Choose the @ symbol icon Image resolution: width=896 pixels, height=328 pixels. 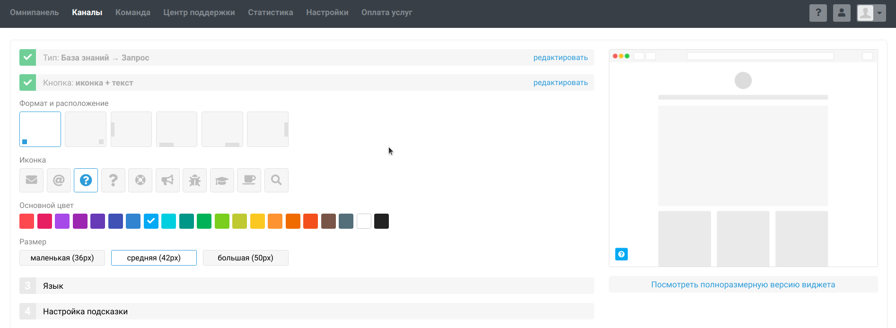[59, 180]
